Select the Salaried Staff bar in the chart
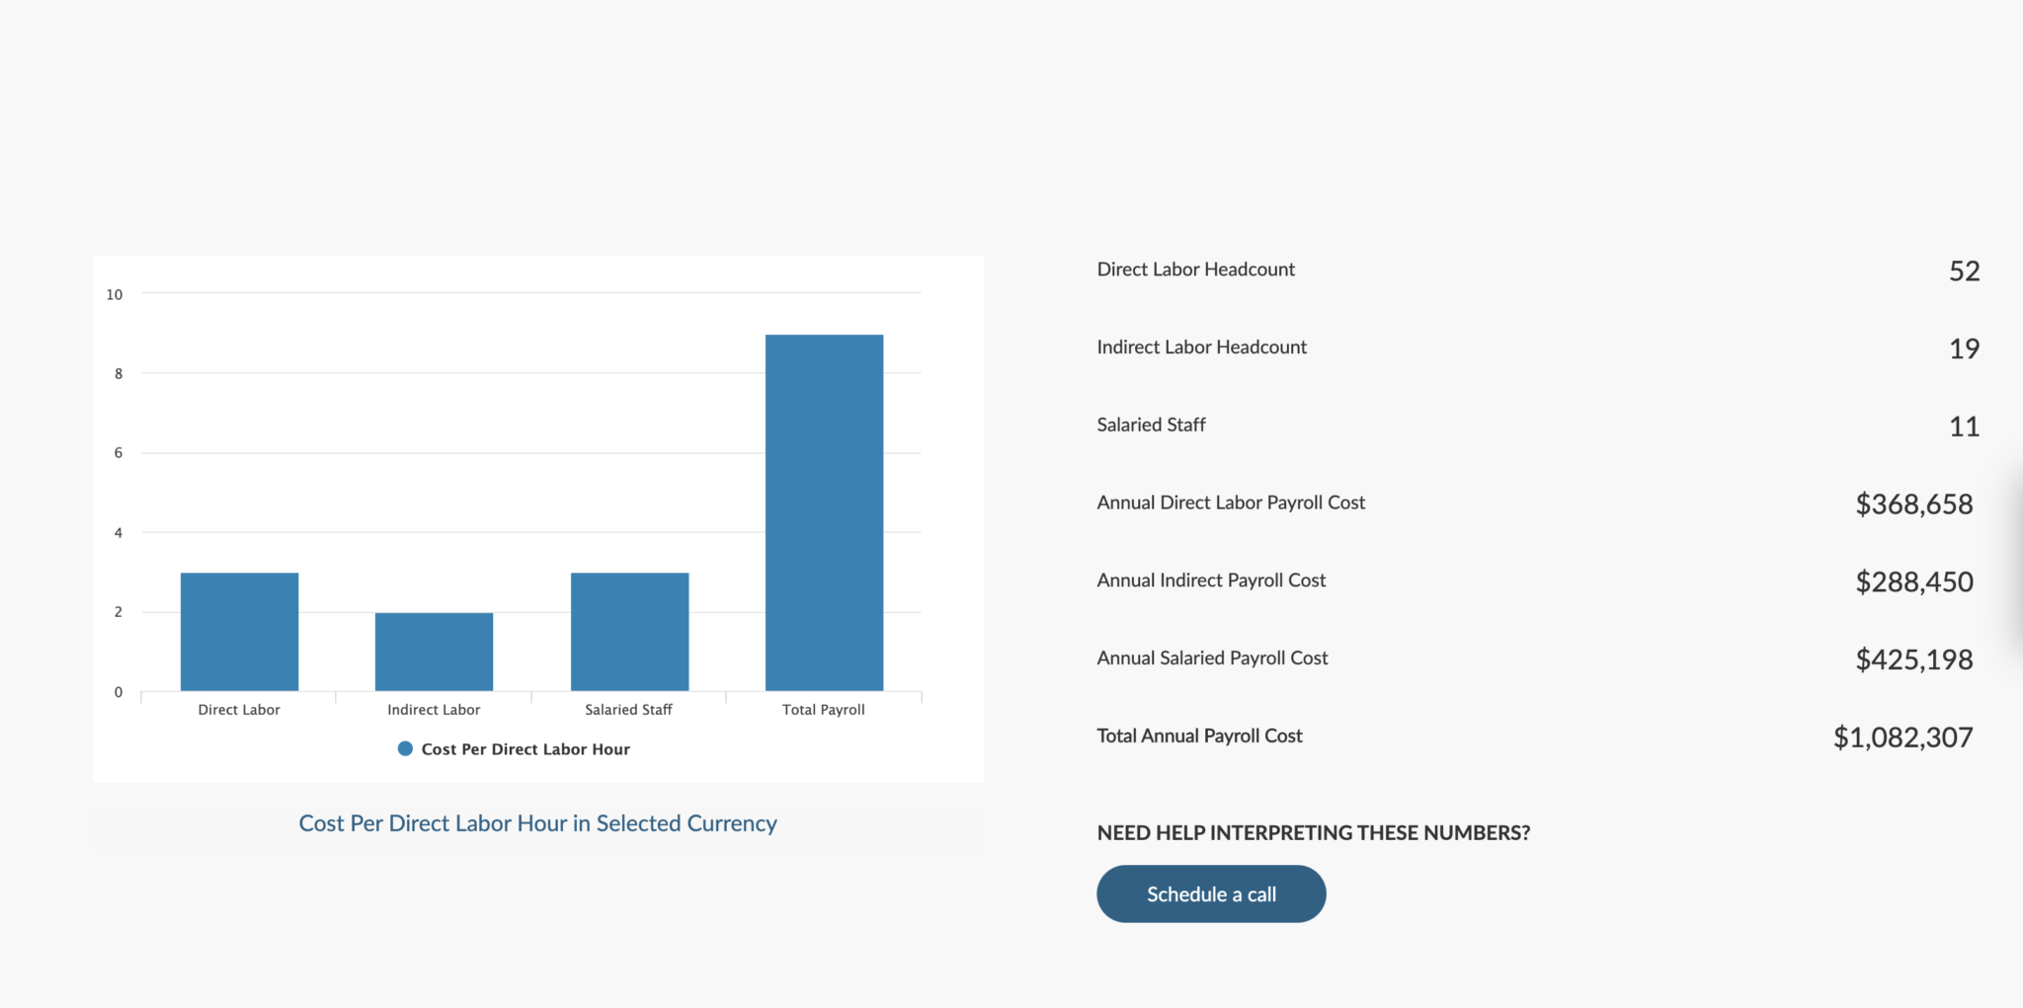This screenshot has width=2023, height=1008. click(628, 630)
